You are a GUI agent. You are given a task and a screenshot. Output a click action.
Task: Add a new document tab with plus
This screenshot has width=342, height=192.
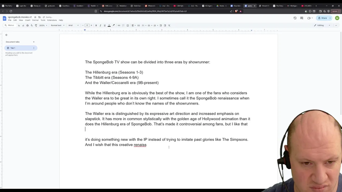point(34,42)
